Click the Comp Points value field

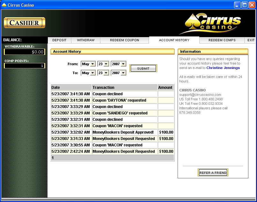(x=25, y=66)
